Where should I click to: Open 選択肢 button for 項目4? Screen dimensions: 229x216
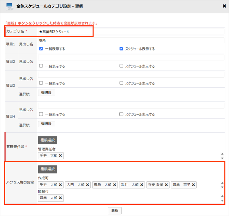point(46,124)
